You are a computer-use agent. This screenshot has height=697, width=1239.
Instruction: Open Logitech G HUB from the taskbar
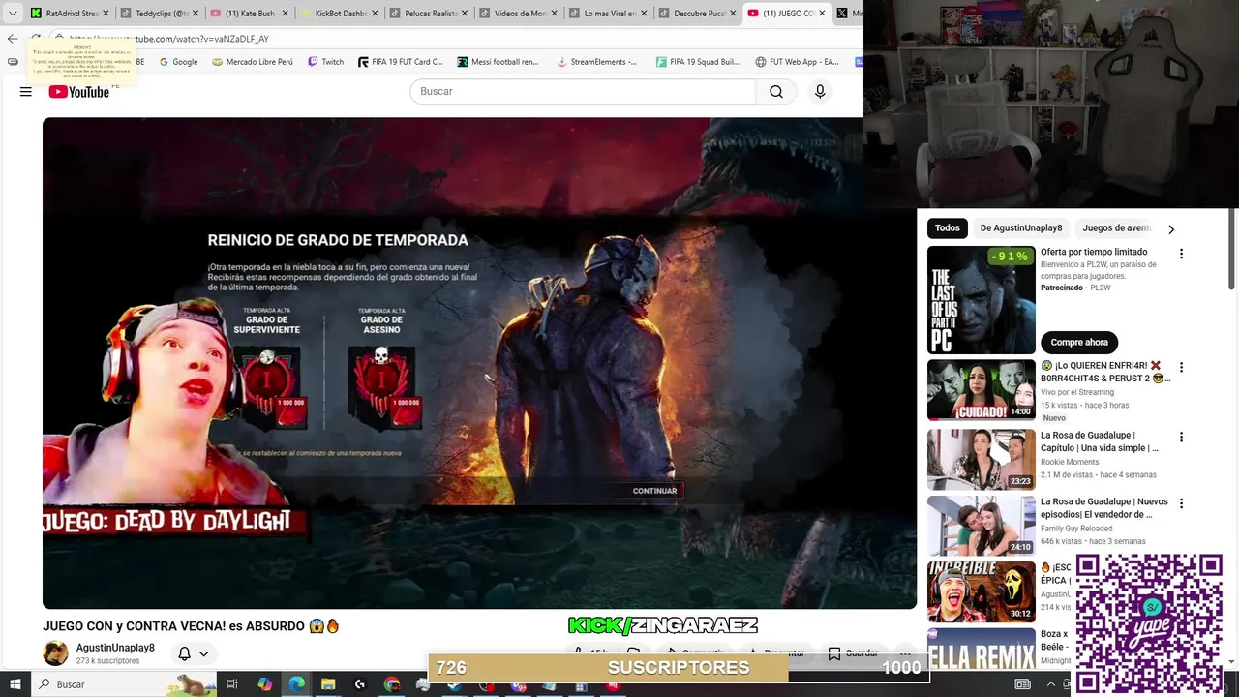point(360,684)
